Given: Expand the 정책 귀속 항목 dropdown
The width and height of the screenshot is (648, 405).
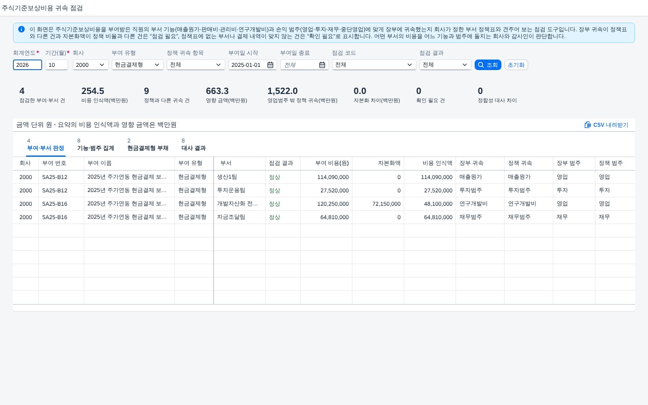Looking at the screenshot, I should pyautogui.click(x=196, y=65).
